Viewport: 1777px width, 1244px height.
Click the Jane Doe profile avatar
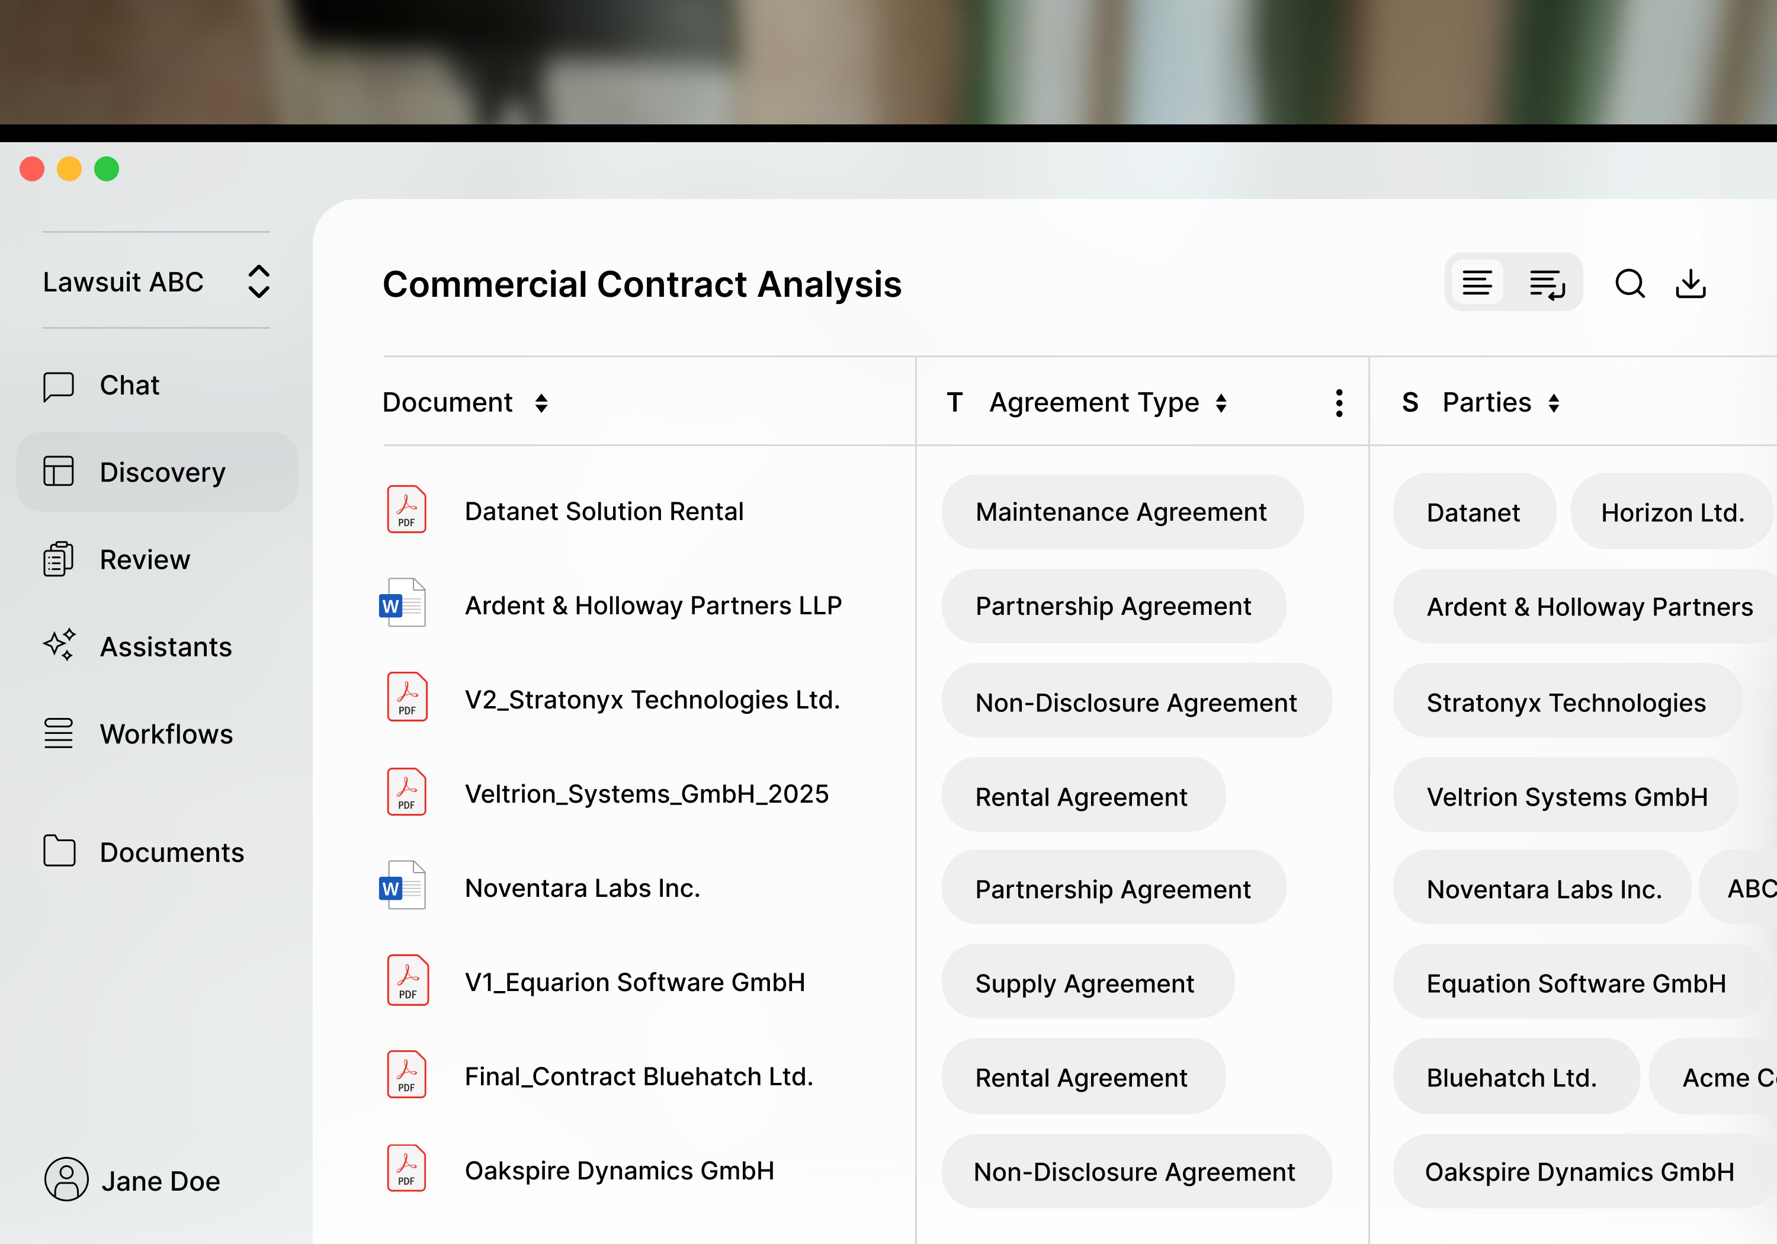click(x=66, y=1179)
